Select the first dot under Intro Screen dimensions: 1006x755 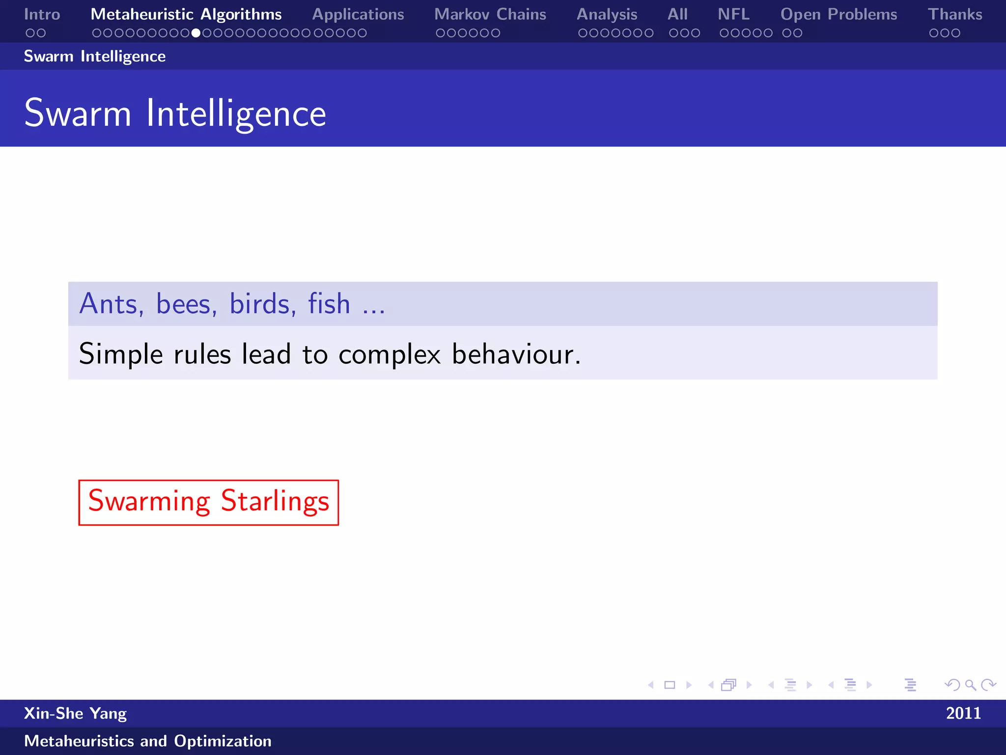[30, 33]
